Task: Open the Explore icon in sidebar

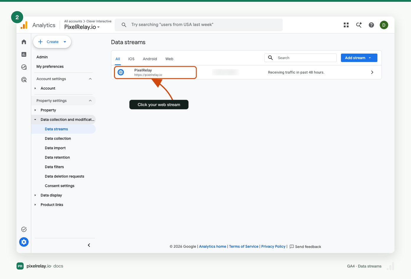Action: click(24, 67)
